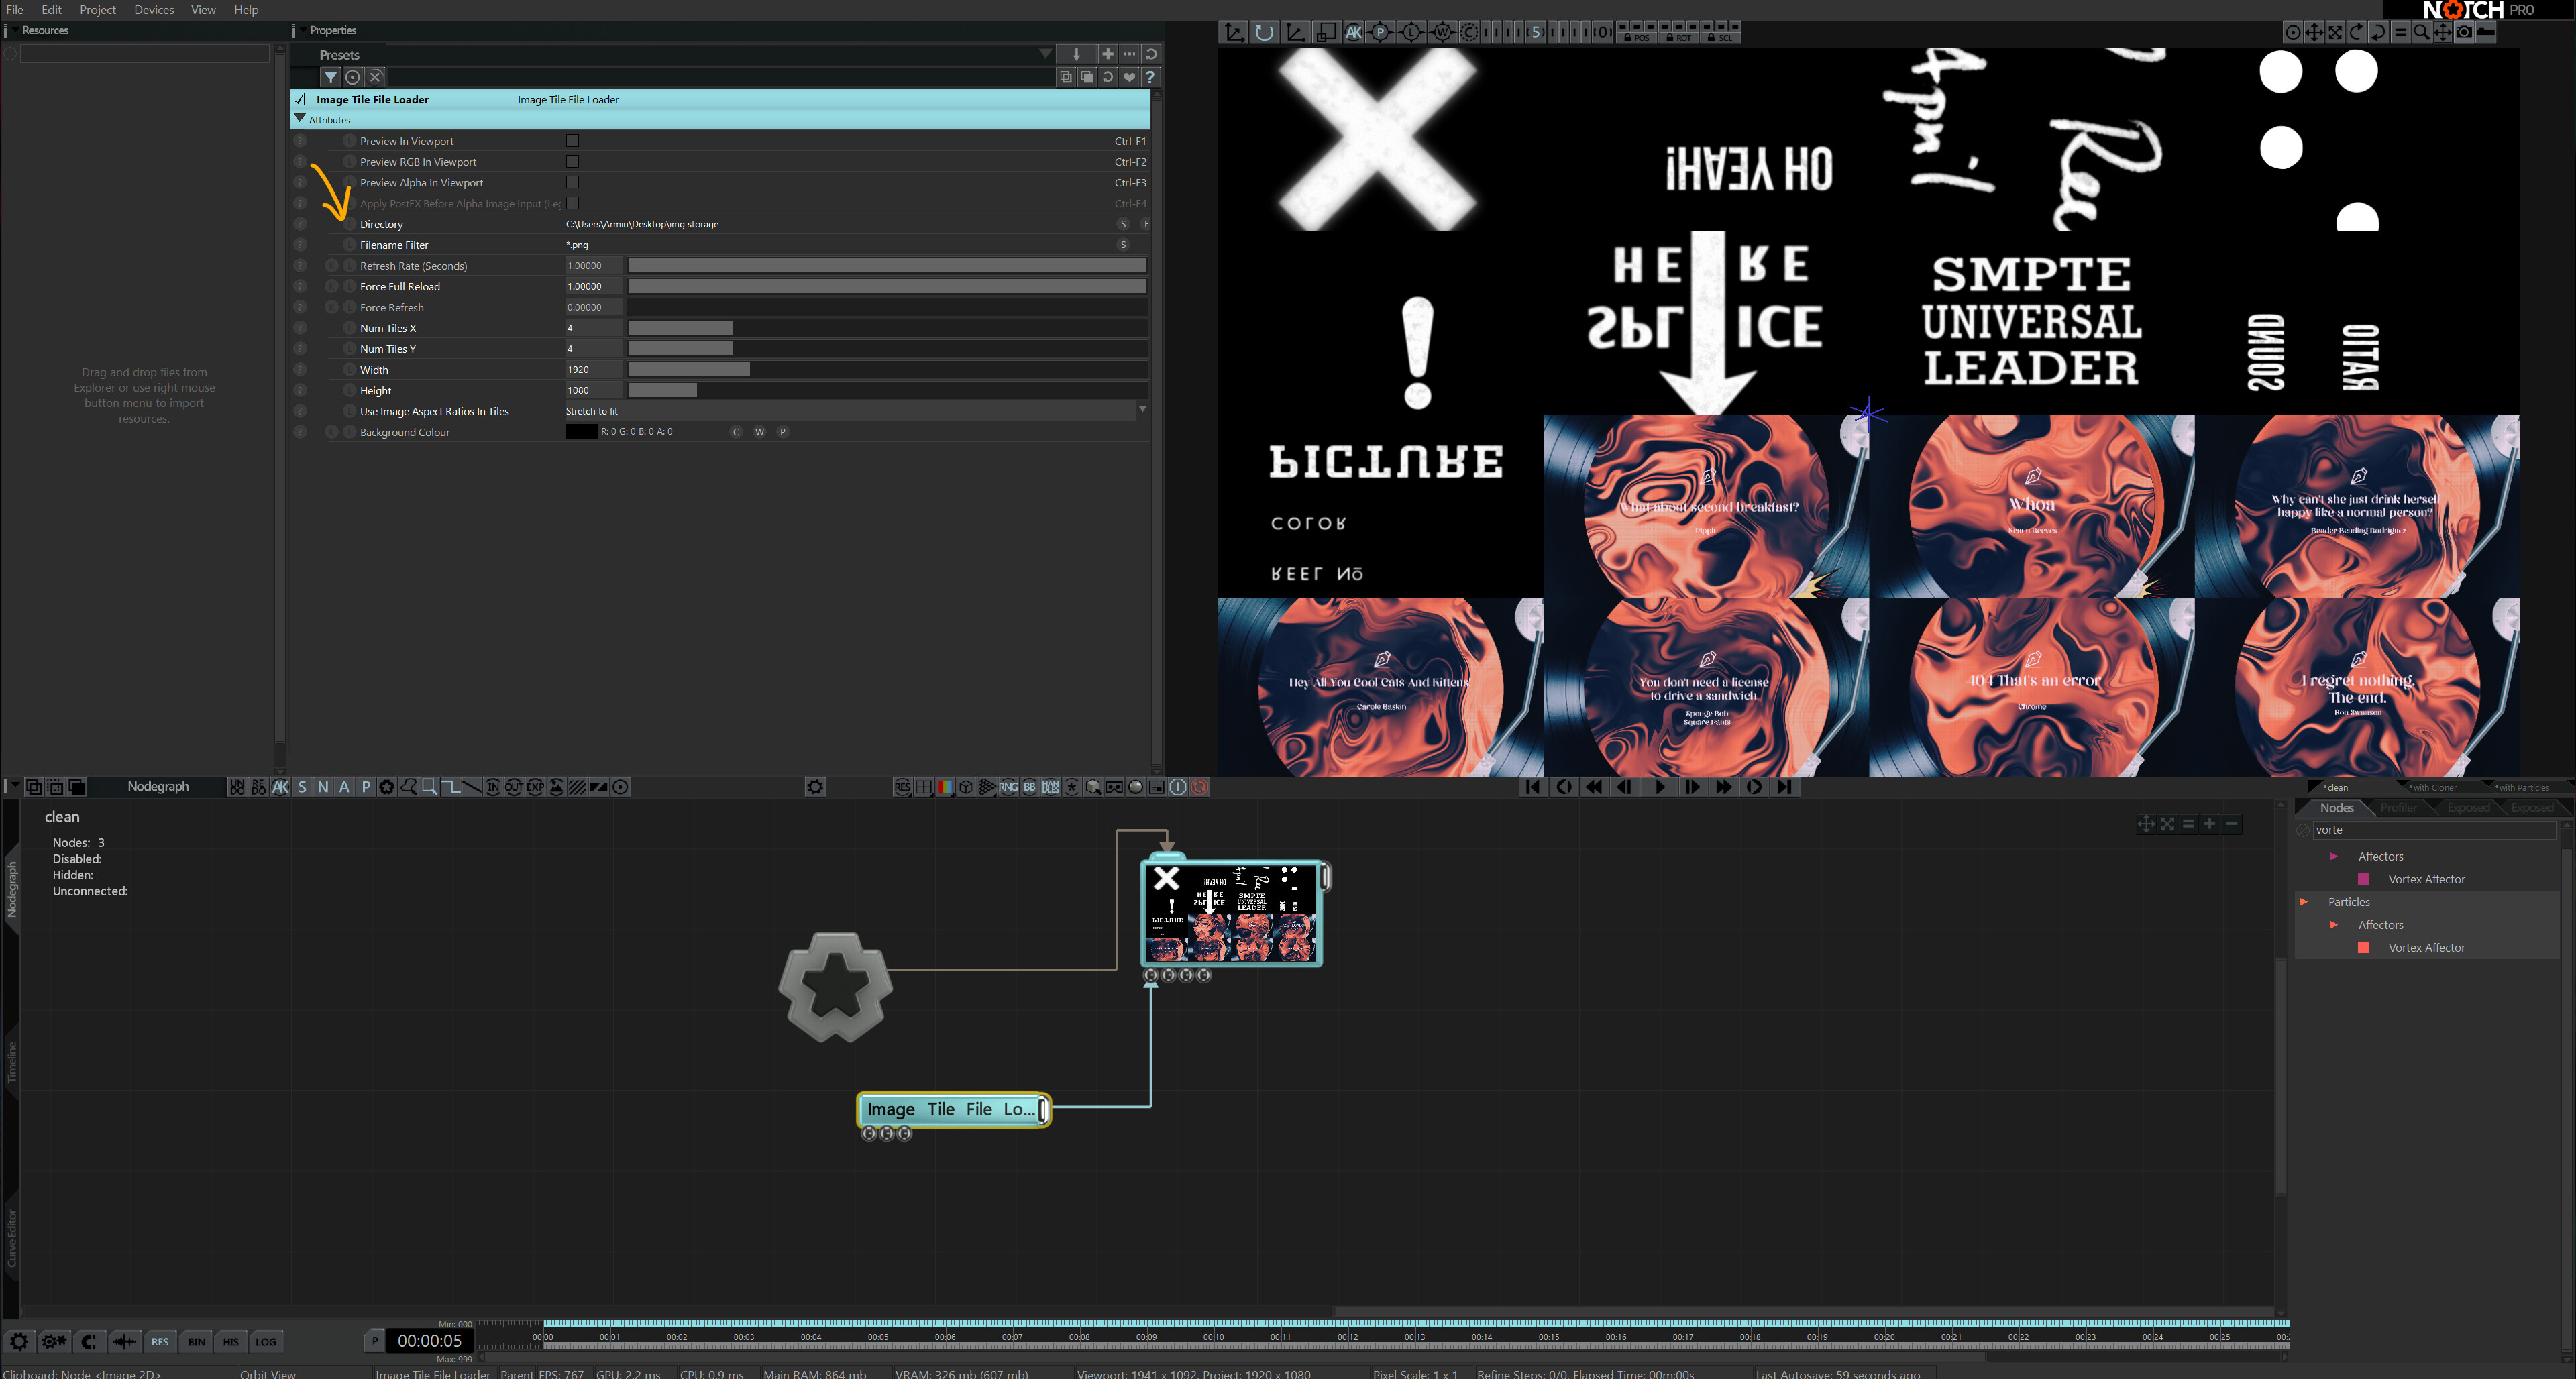Click the Background Colour black swatch
This screenshot has width=2576, height=1379.
[x=581, y=432]
